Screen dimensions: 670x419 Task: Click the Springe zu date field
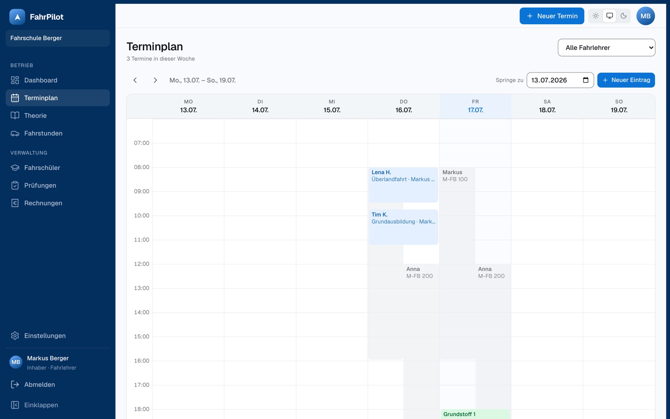click(560, 80)
